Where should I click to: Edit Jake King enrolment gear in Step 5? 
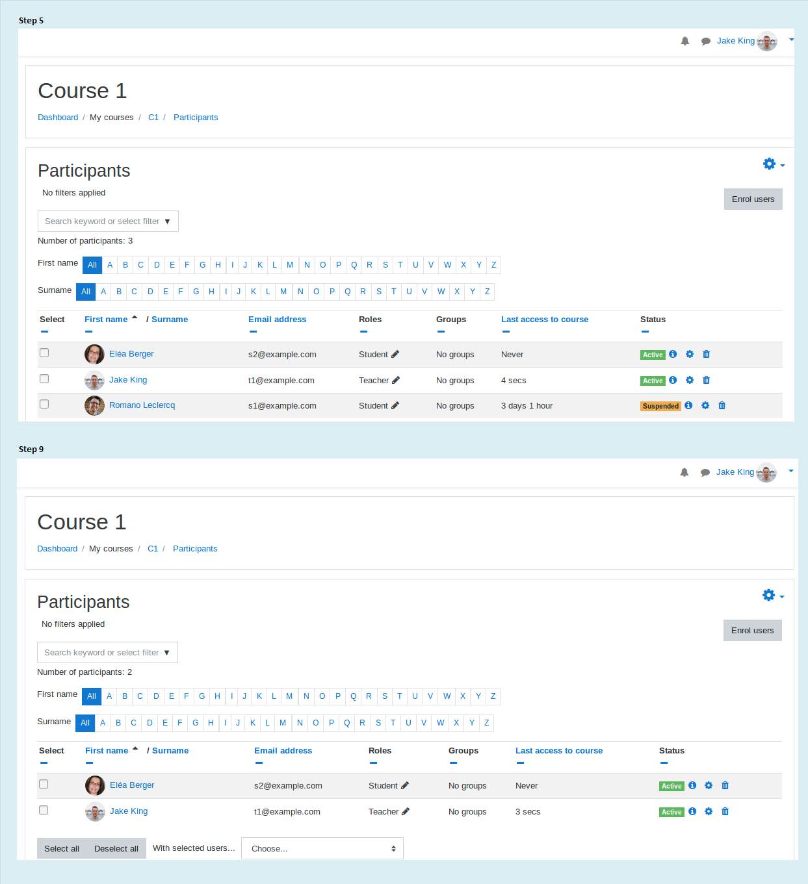(690, 380)
